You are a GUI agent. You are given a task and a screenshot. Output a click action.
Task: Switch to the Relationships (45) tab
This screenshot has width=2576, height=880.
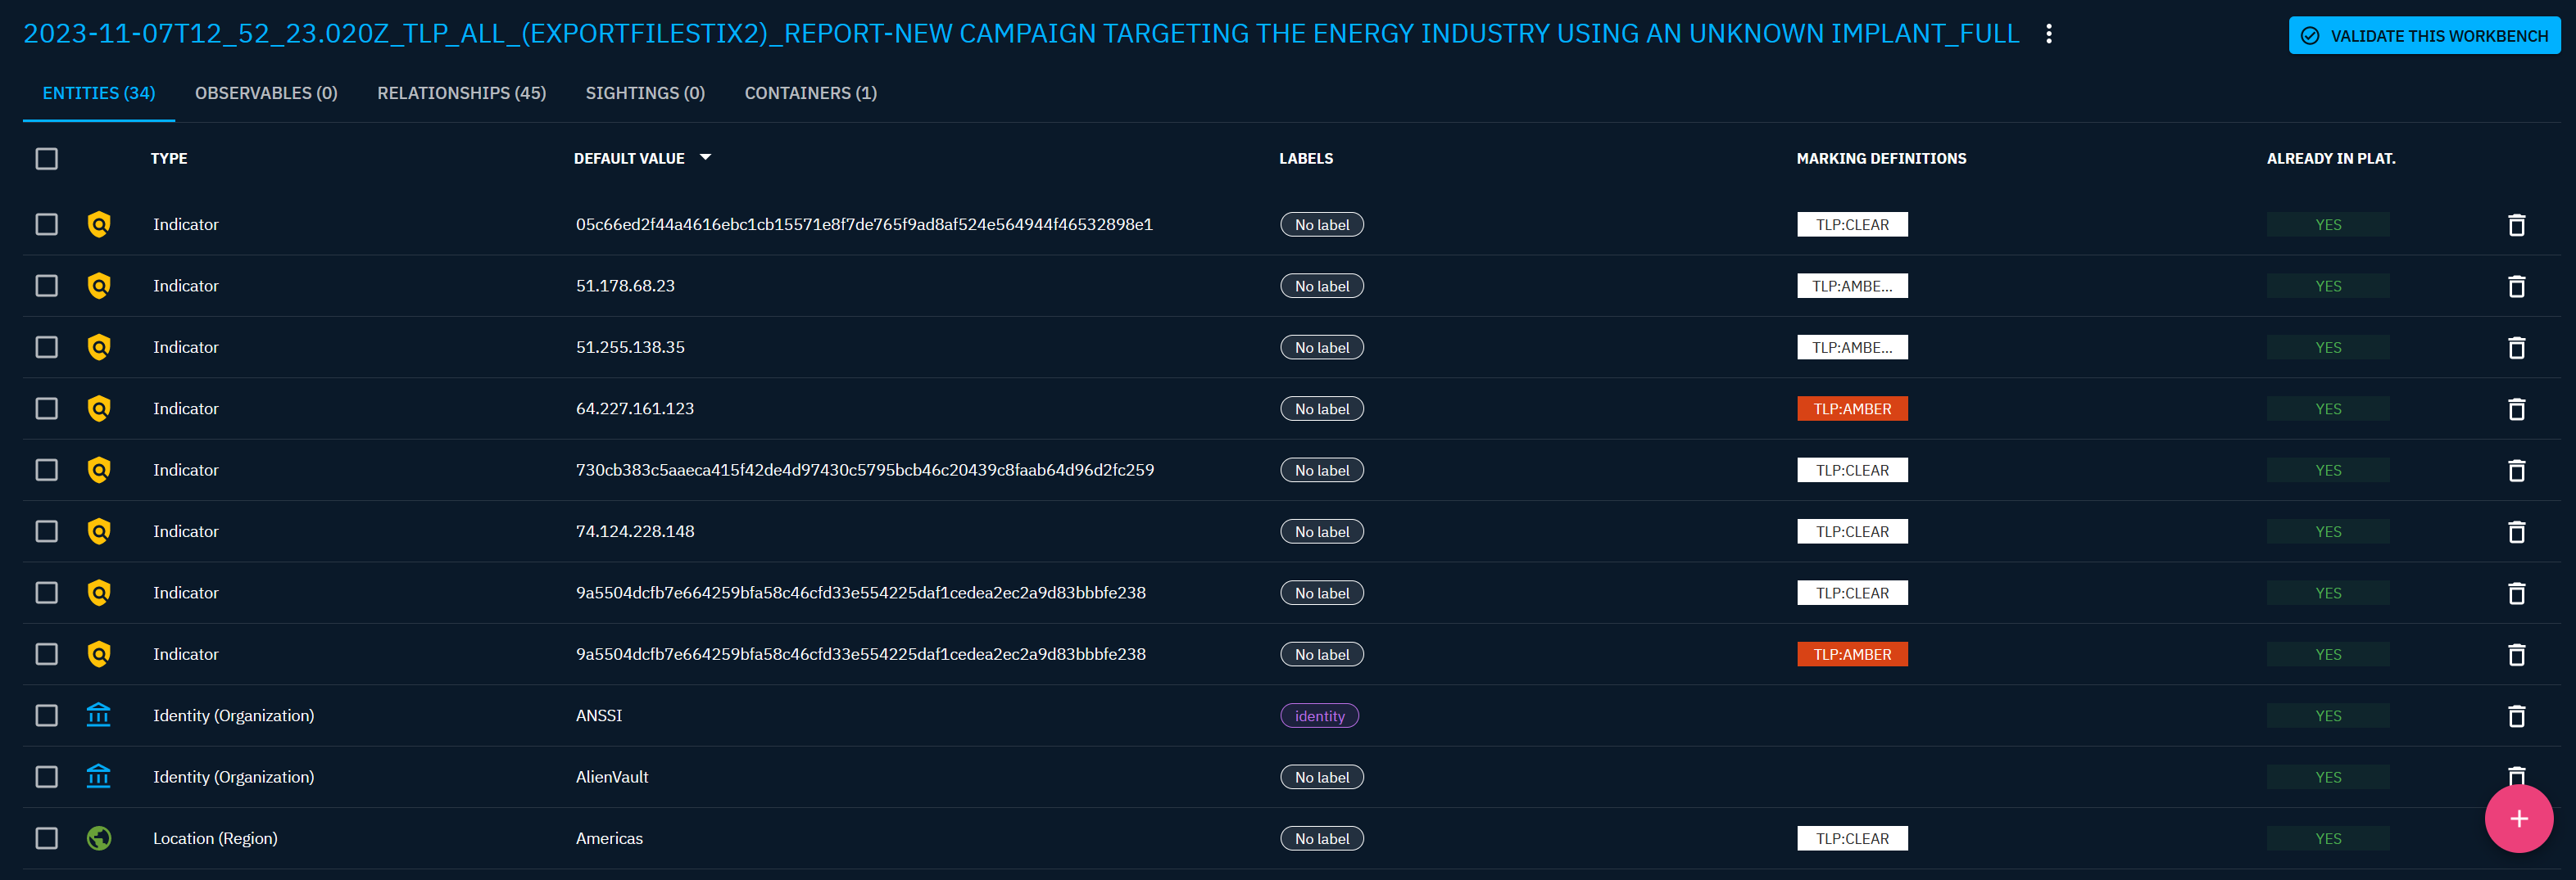tap(461, 93)
